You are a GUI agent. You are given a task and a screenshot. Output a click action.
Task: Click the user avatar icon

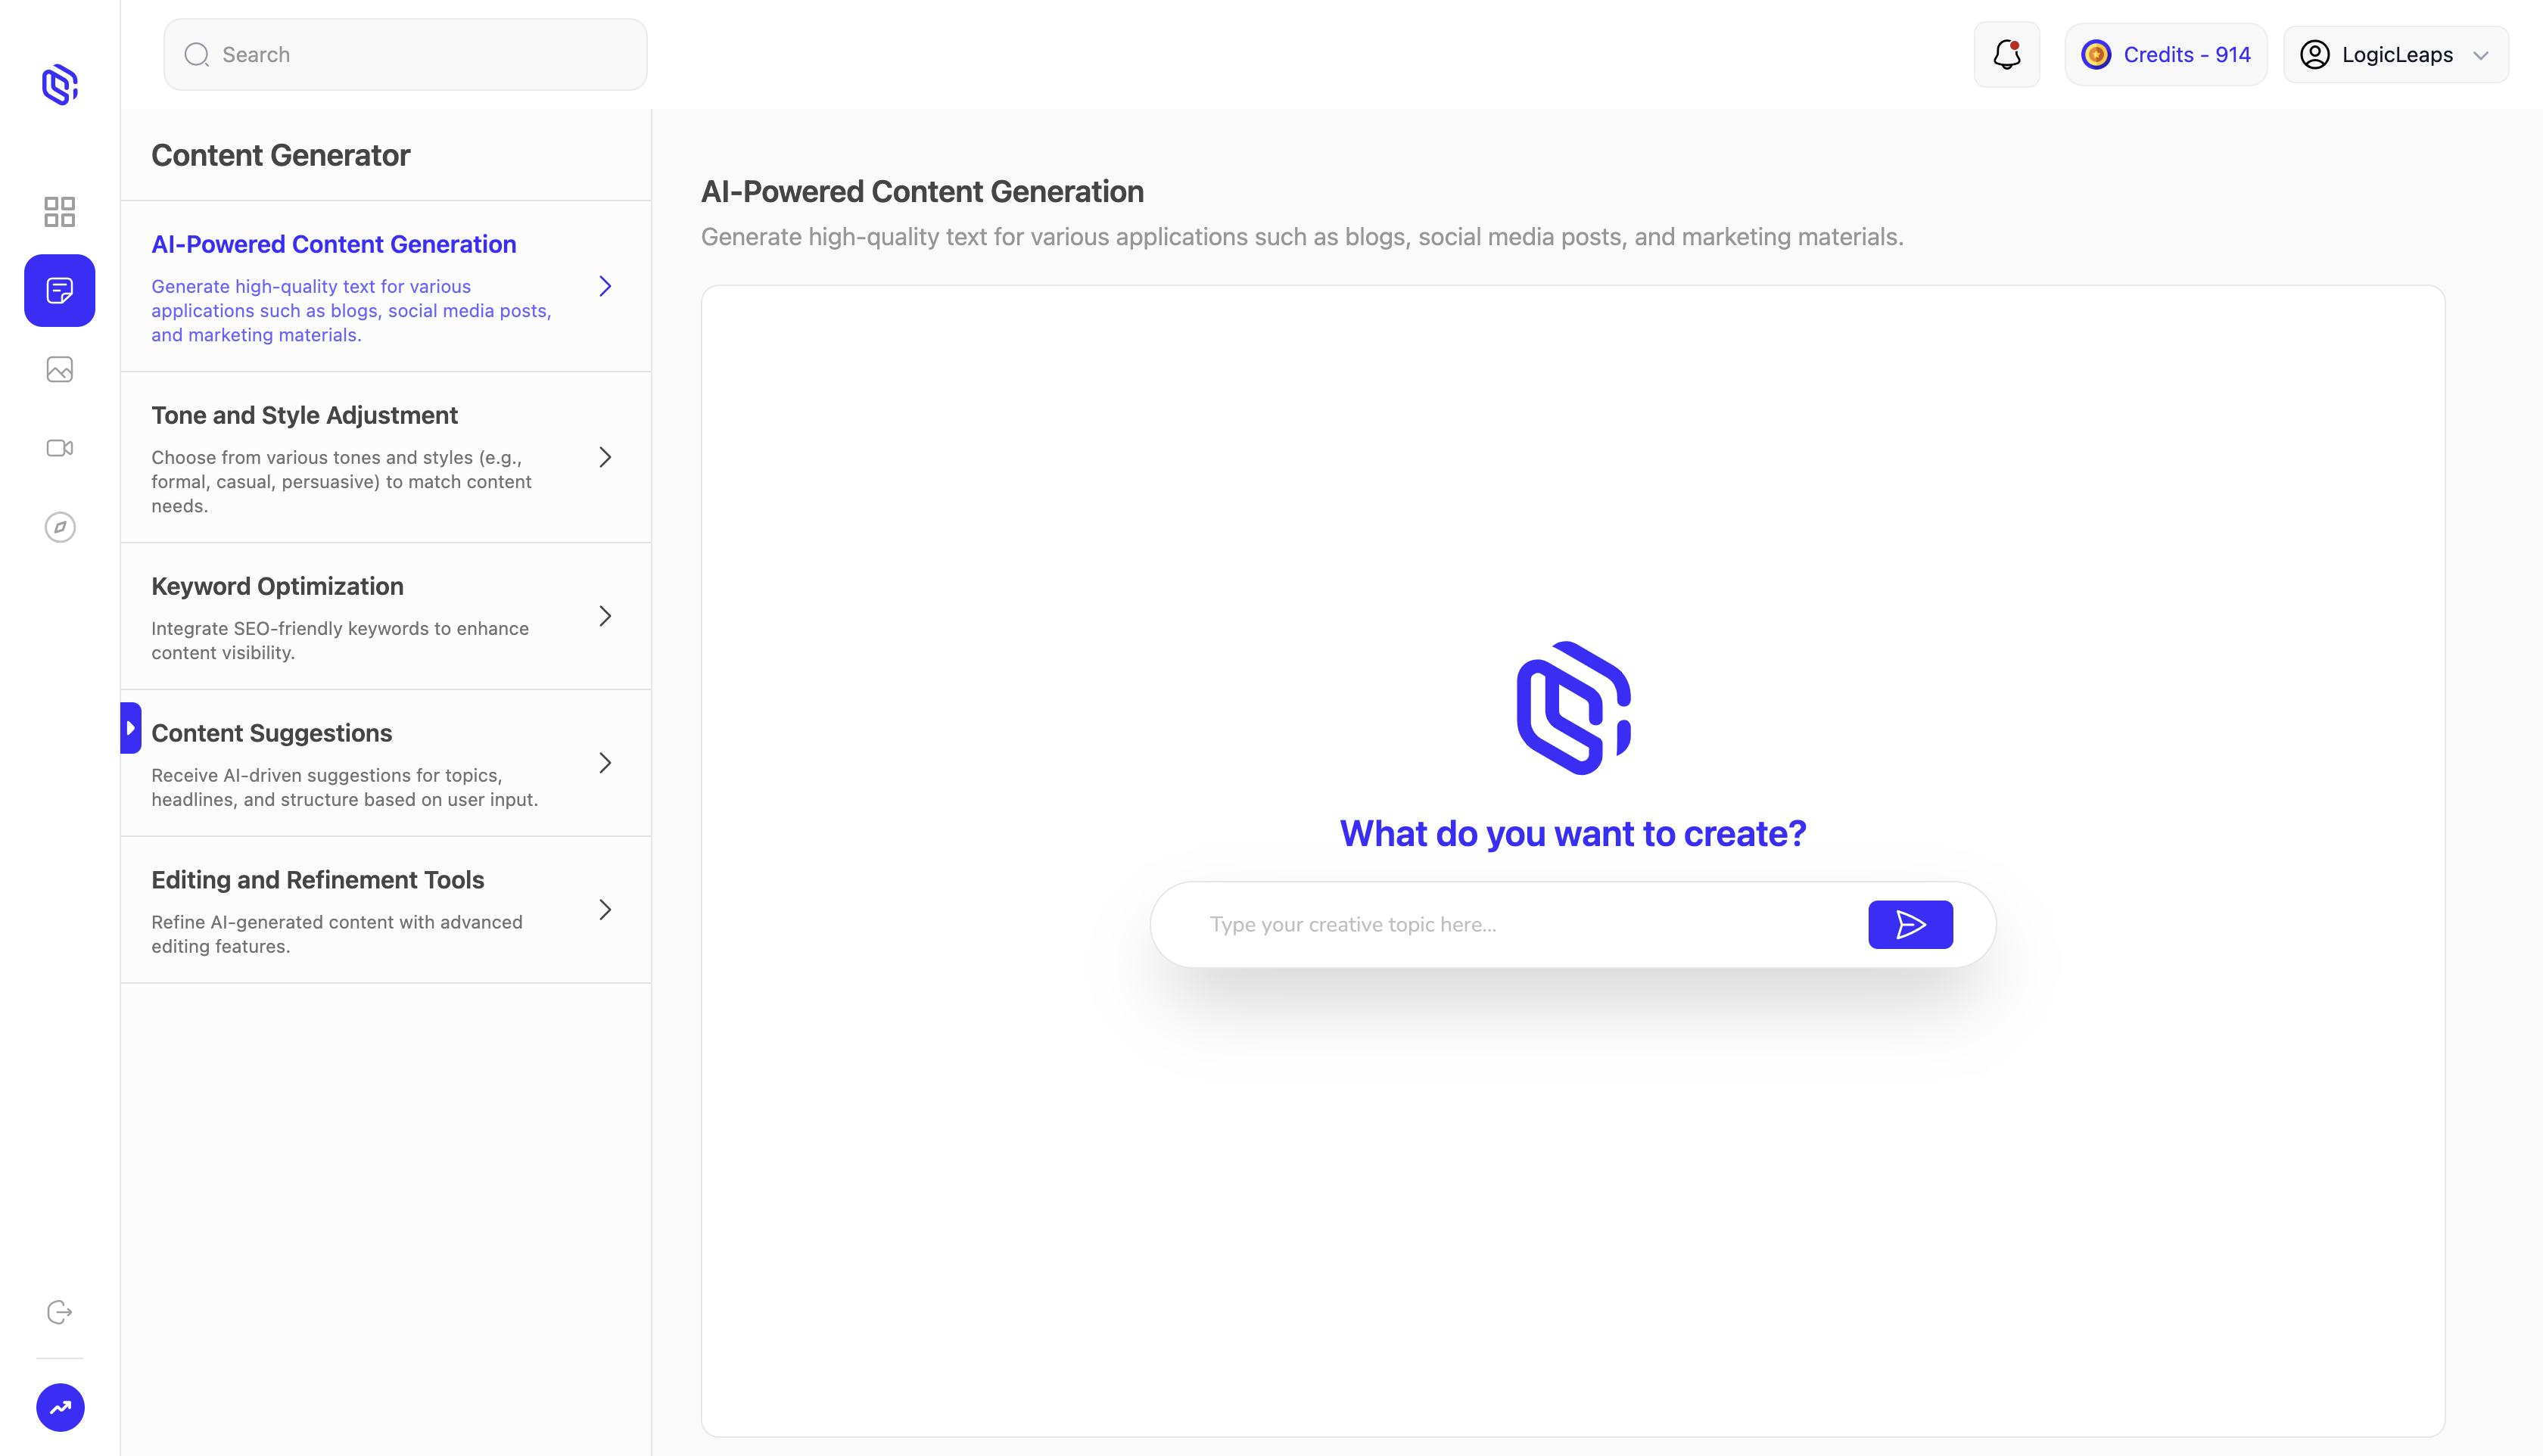click(x=2315, y=54)
